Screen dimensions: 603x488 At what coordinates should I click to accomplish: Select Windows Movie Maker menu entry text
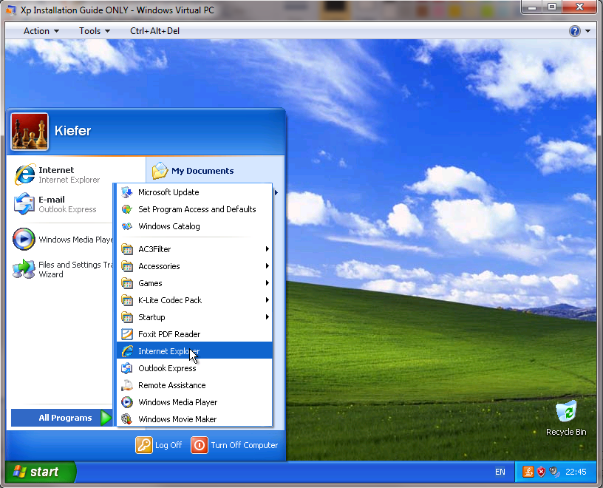pyautogui.click(x=177, y=419)
